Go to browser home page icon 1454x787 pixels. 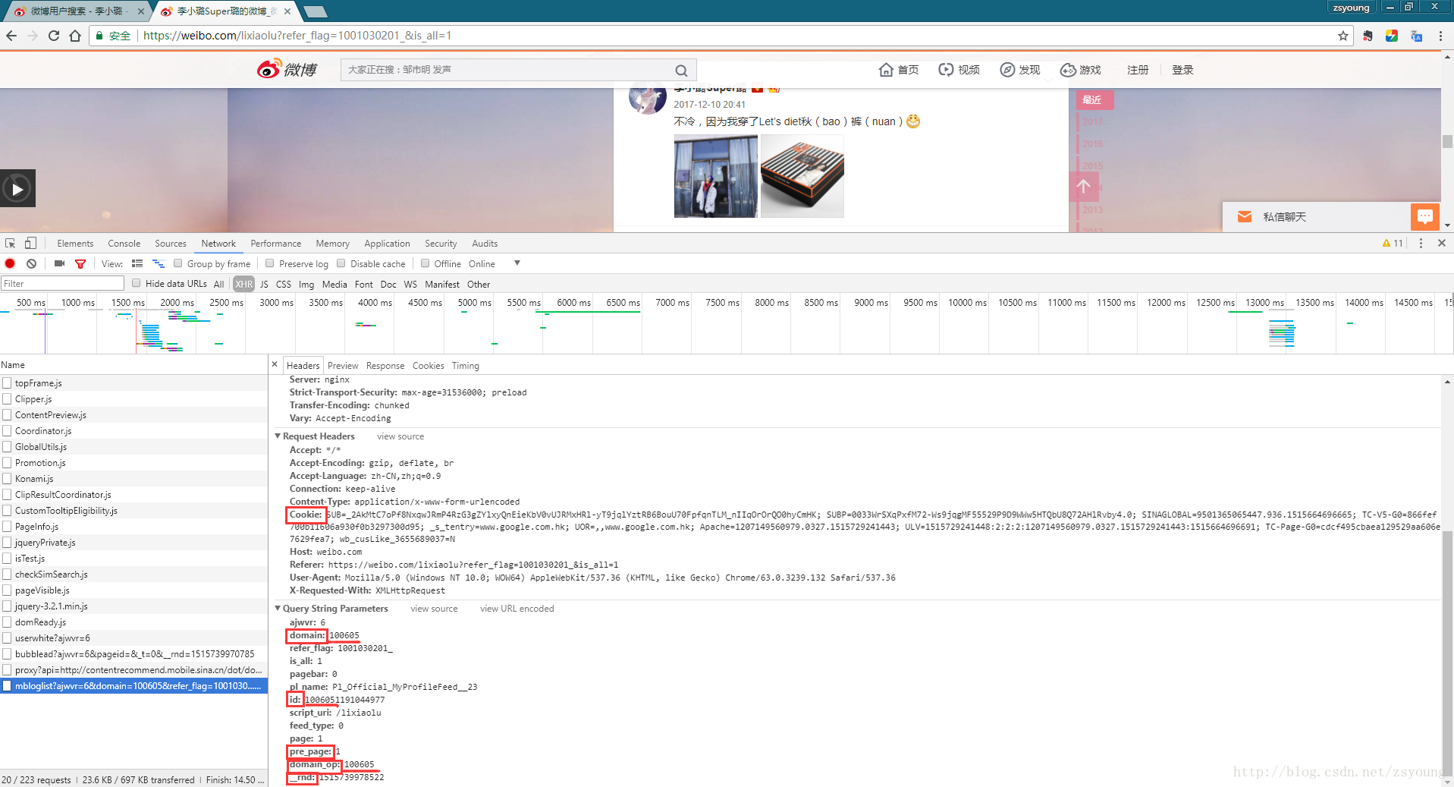coord(74,36)
